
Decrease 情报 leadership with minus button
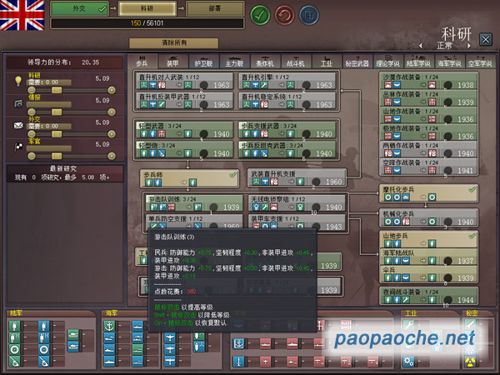click(x=32, y=112)
